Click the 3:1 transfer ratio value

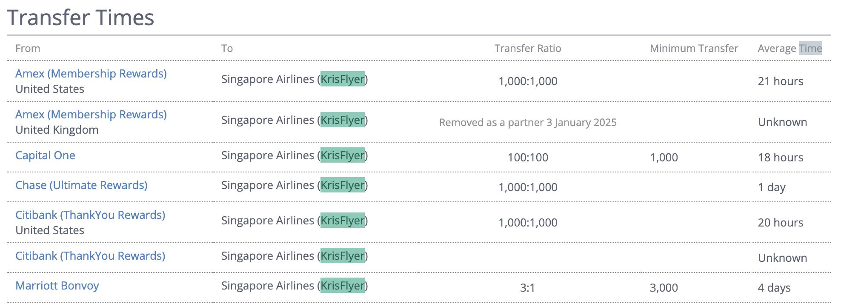pos(527,288)
